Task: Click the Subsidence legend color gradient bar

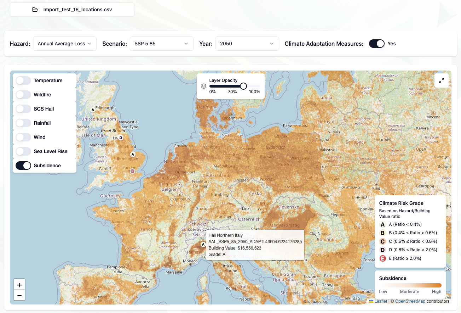Action: tap(410, 285)
